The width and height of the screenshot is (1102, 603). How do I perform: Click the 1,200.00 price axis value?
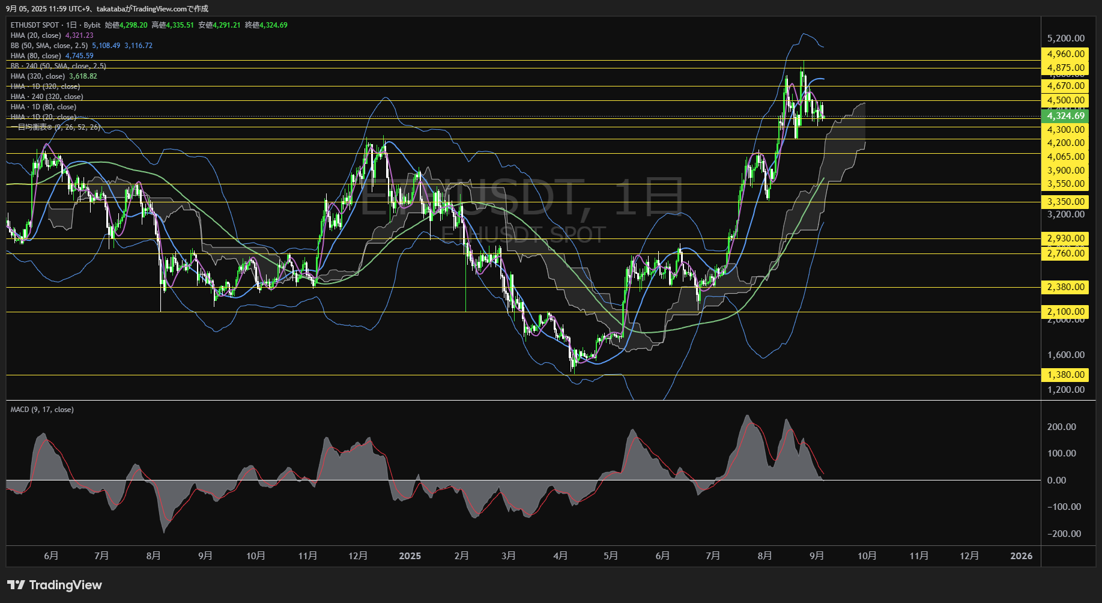click(1066, 390)
